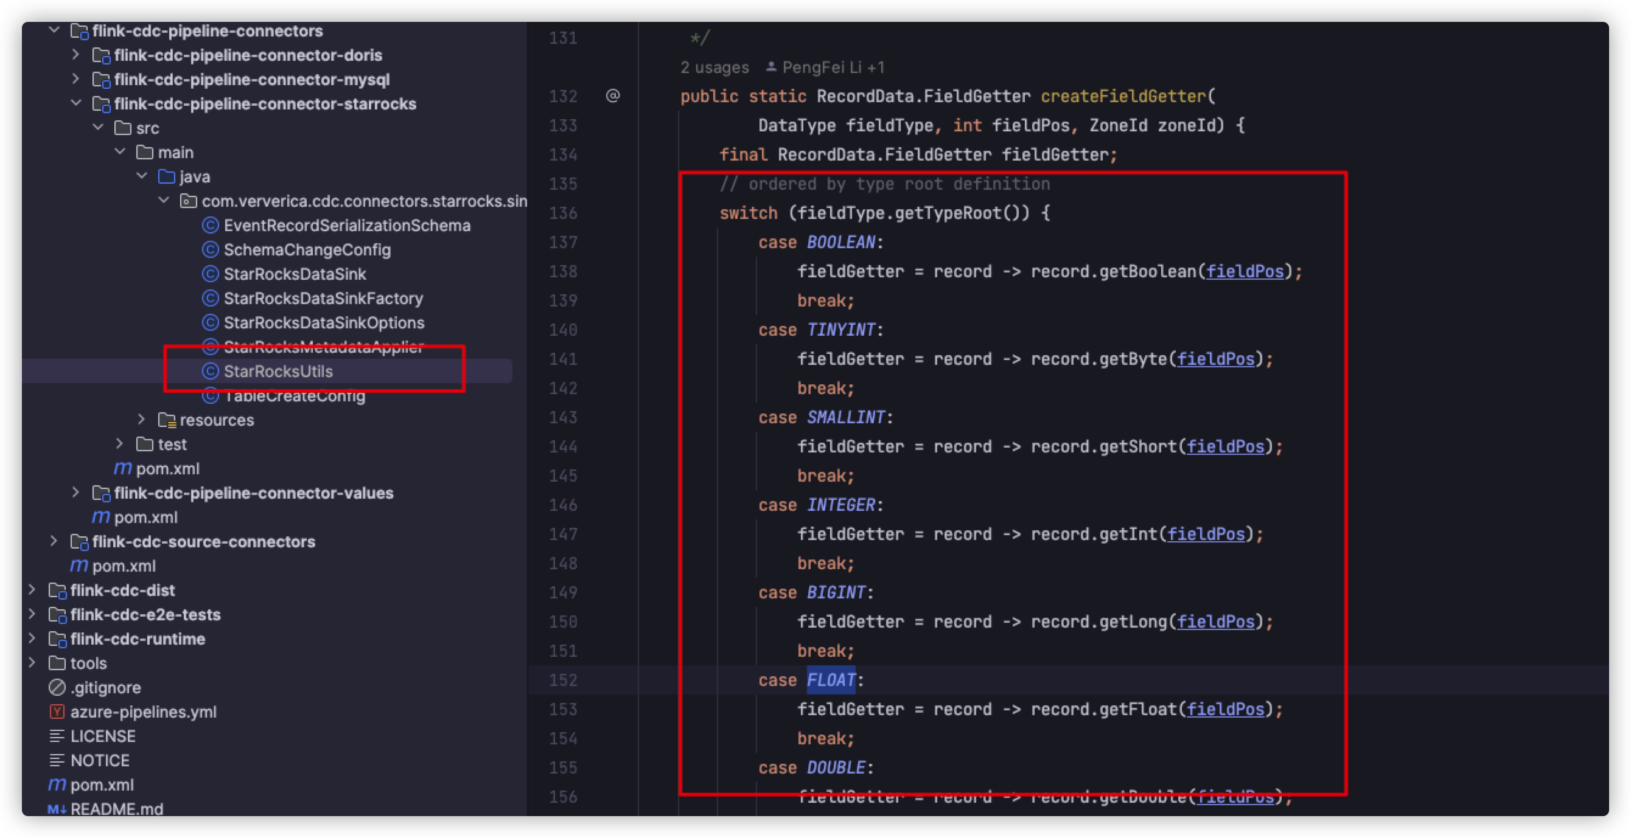This screenshot has height=838, width=1631.
Task: Click line number 136 in the gutter
Action: [563, 213]
